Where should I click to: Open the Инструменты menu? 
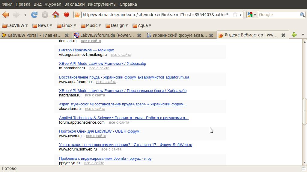(x=102, y=4)
